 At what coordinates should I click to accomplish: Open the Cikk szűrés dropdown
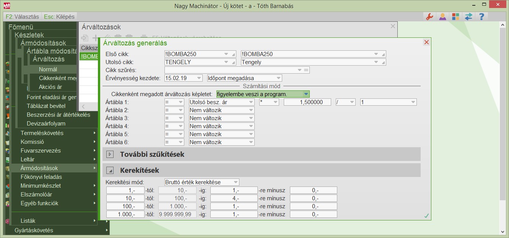[x=299, y=70]
